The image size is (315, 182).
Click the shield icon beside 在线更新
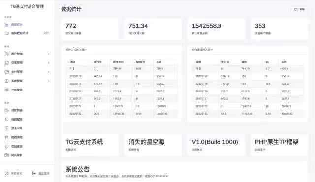click(6, 146)
